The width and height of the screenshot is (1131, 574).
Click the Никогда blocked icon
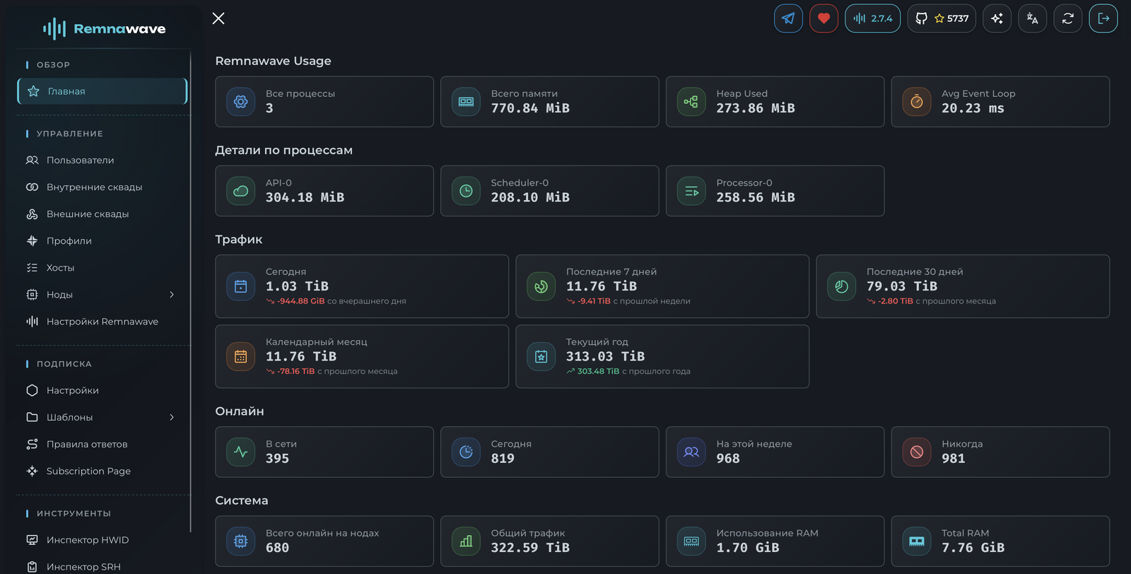[x=917, y=452]
